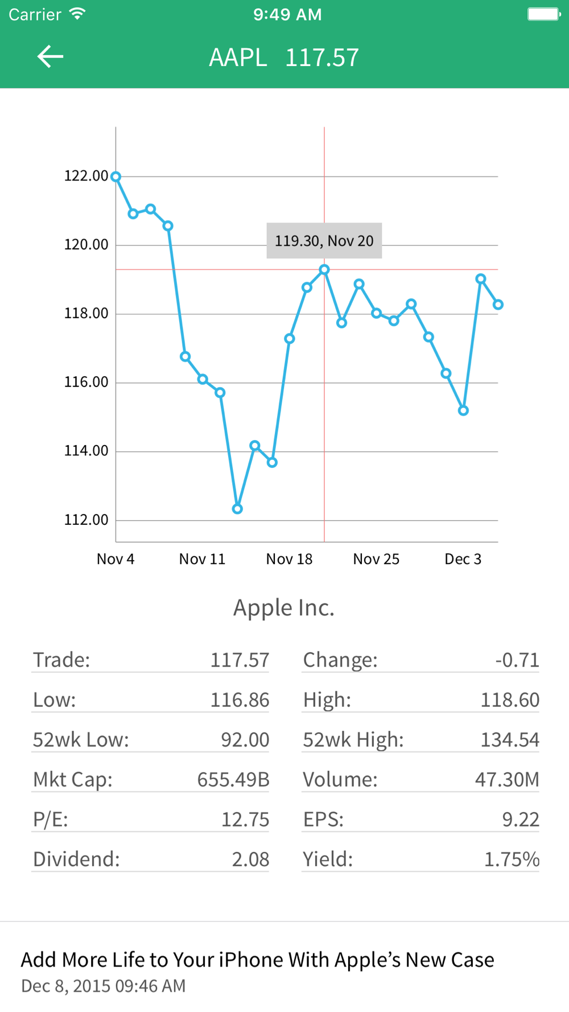Tap the first chart point at 122.00
The width and height of the screenshot is (569, 1012).
point(116,177)
